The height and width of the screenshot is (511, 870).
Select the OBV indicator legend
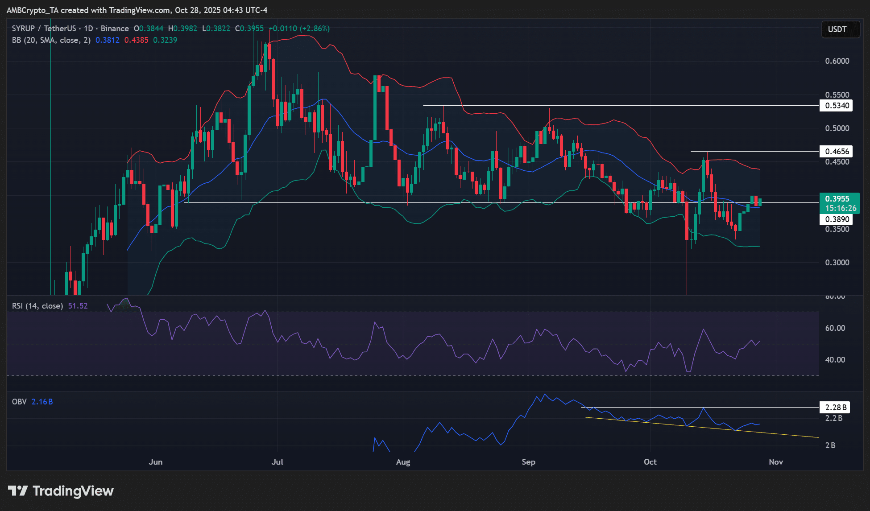pos(19,402)
